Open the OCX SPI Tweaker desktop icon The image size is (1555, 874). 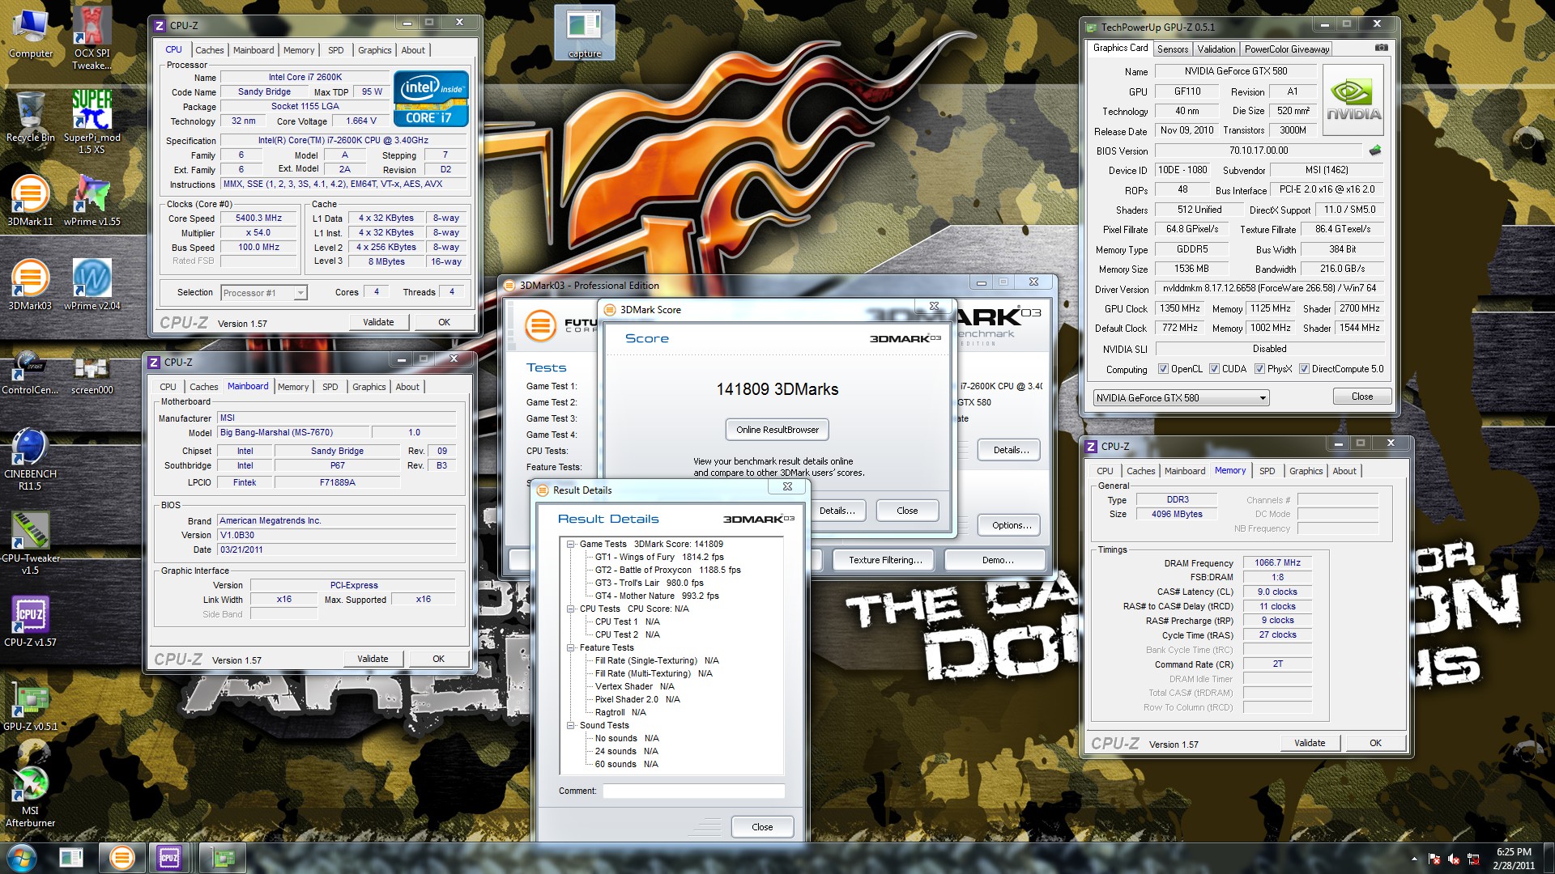pyautogui.click(x=92, y=36)
